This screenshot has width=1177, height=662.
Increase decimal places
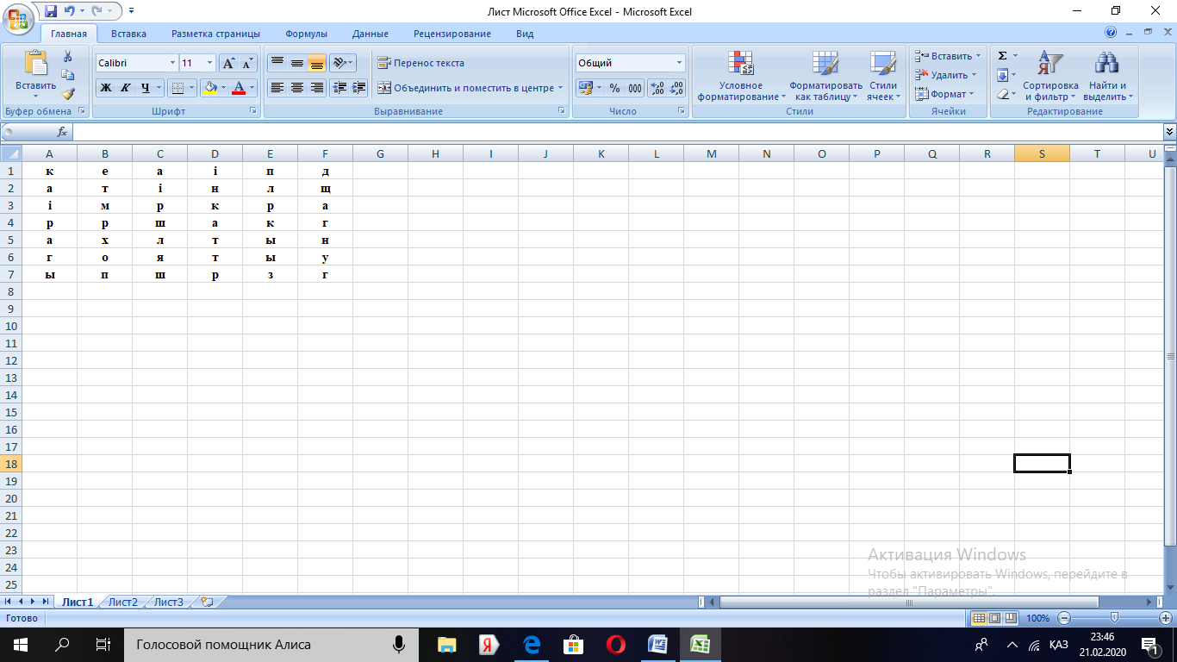[x=657, y=88]
